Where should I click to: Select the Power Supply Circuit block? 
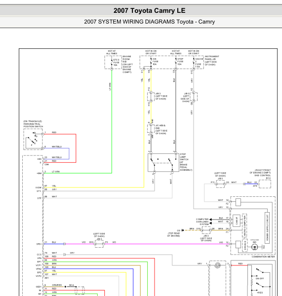pyautogui.click(x=267, y=227)
